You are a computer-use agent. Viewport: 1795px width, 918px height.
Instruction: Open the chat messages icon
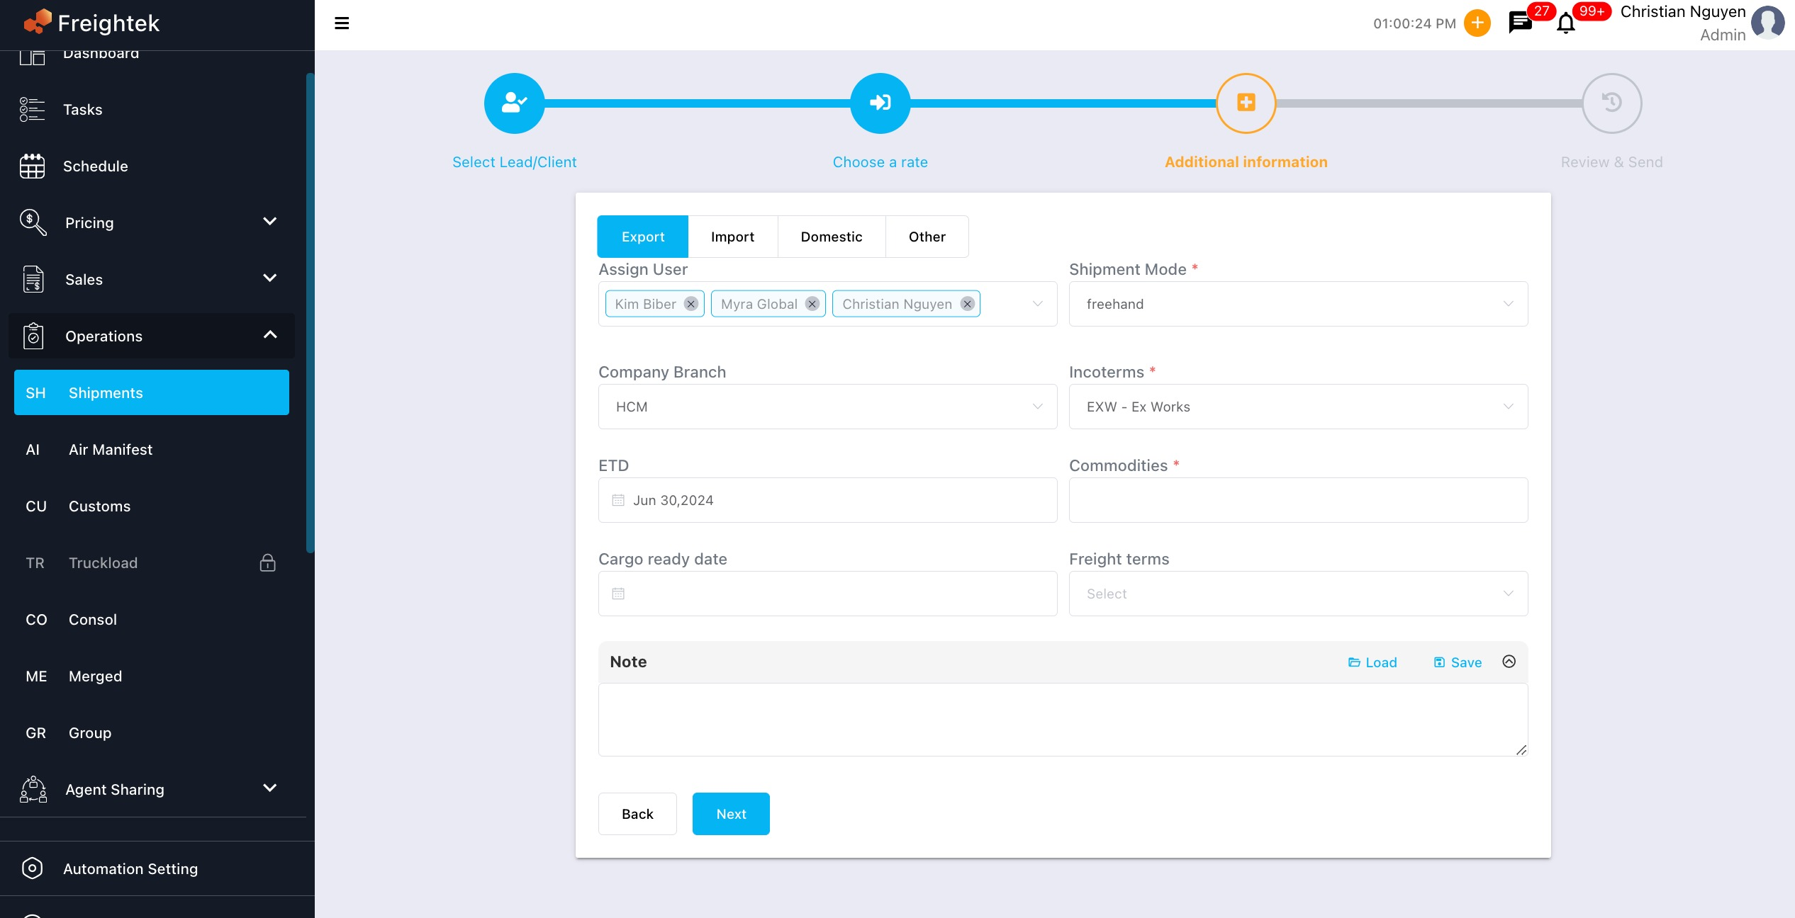click(x=1519, y=23)
